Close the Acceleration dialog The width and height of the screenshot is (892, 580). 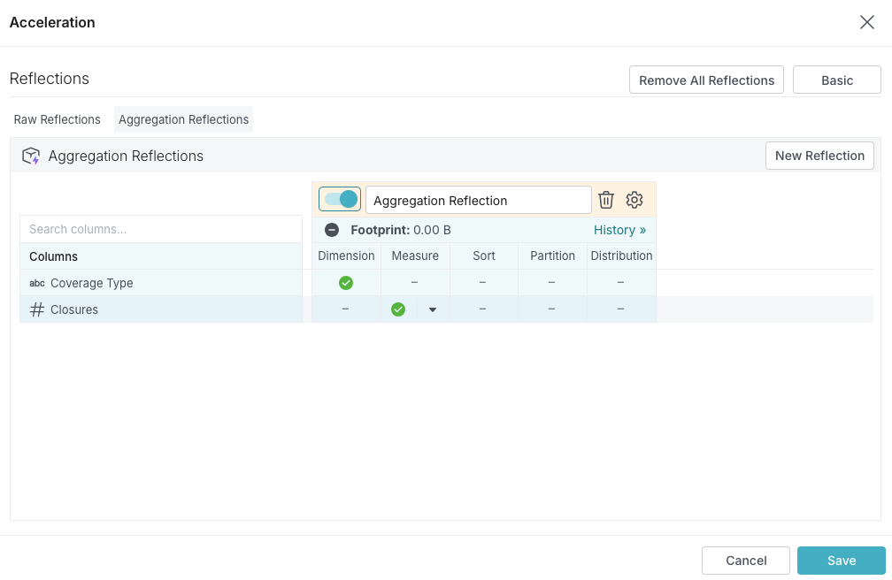pyautogui.click(x=866, y=23)
